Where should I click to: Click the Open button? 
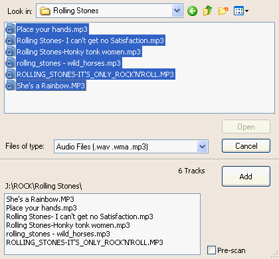click(x=246, y=127)
